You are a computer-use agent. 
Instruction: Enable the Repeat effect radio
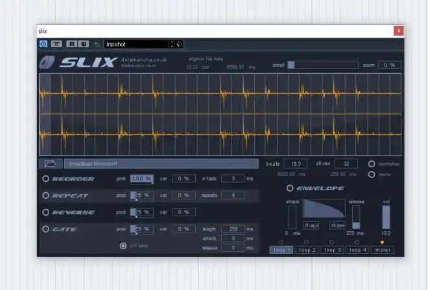[45, 195]
